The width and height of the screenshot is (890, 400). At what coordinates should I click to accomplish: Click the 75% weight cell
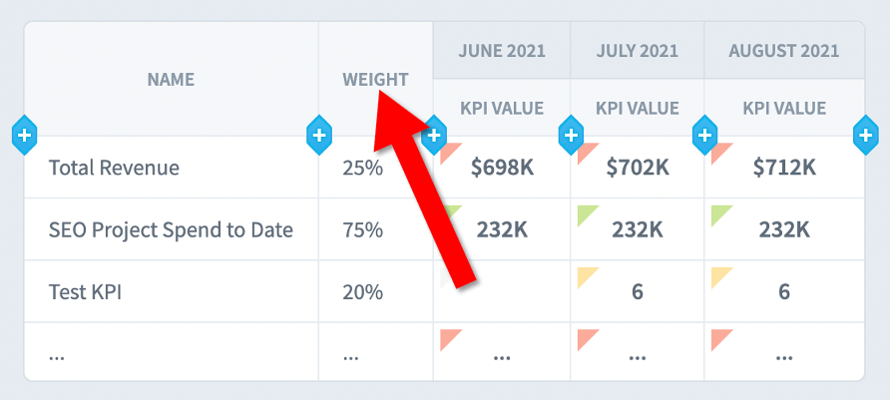(x=363, y=229)
